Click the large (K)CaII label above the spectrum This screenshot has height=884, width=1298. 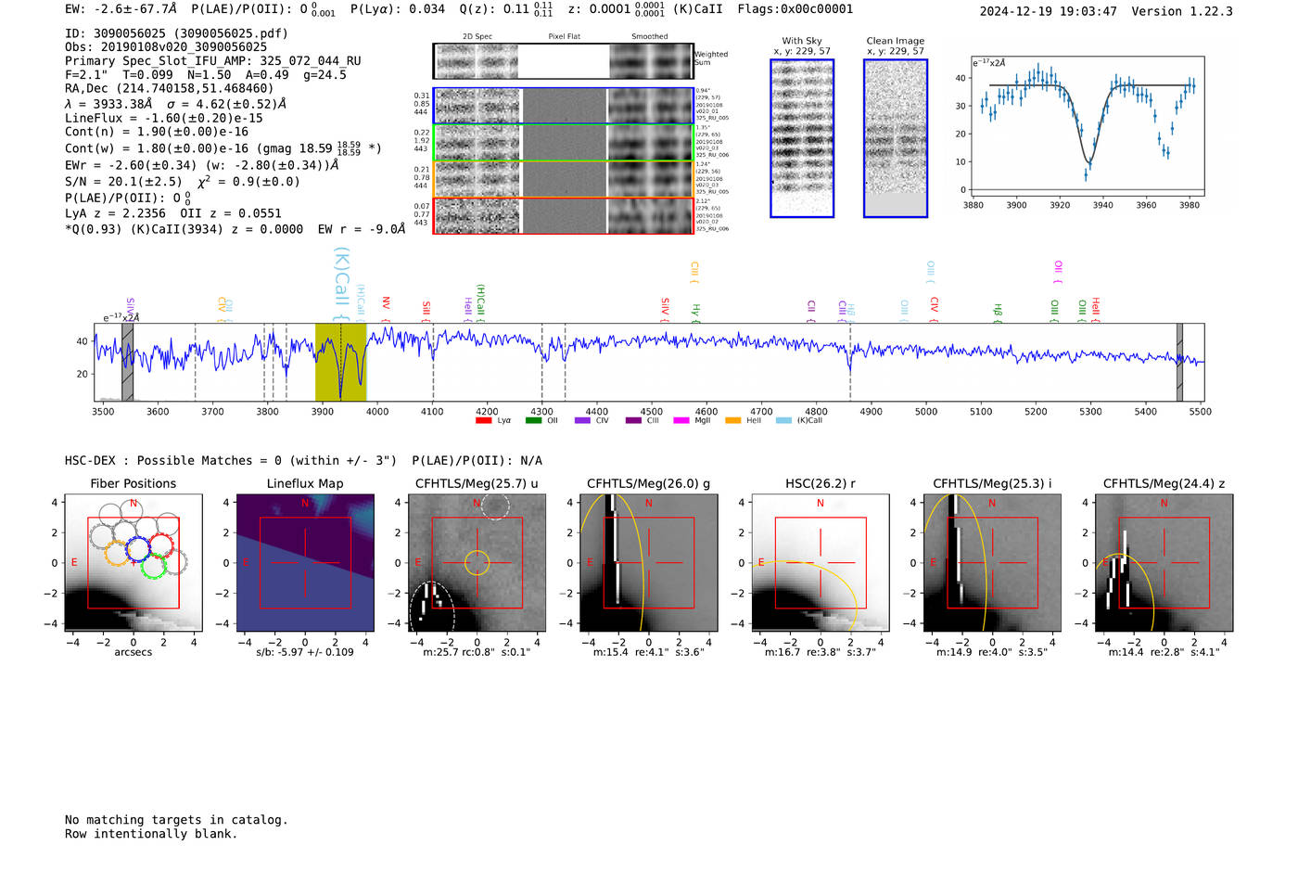pos(341,284)
